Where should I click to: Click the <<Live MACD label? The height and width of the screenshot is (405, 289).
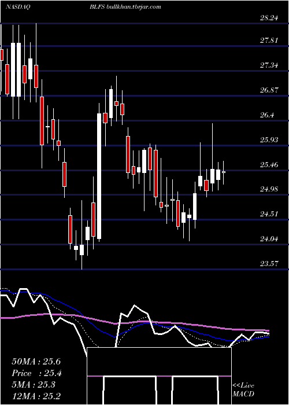243,390
